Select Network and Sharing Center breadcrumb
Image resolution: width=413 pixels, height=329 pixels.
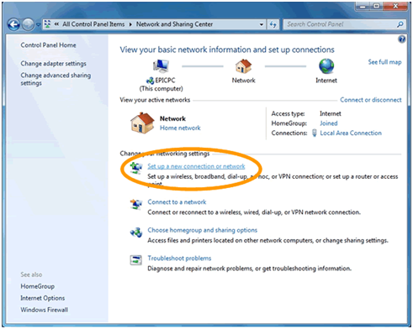174,24
